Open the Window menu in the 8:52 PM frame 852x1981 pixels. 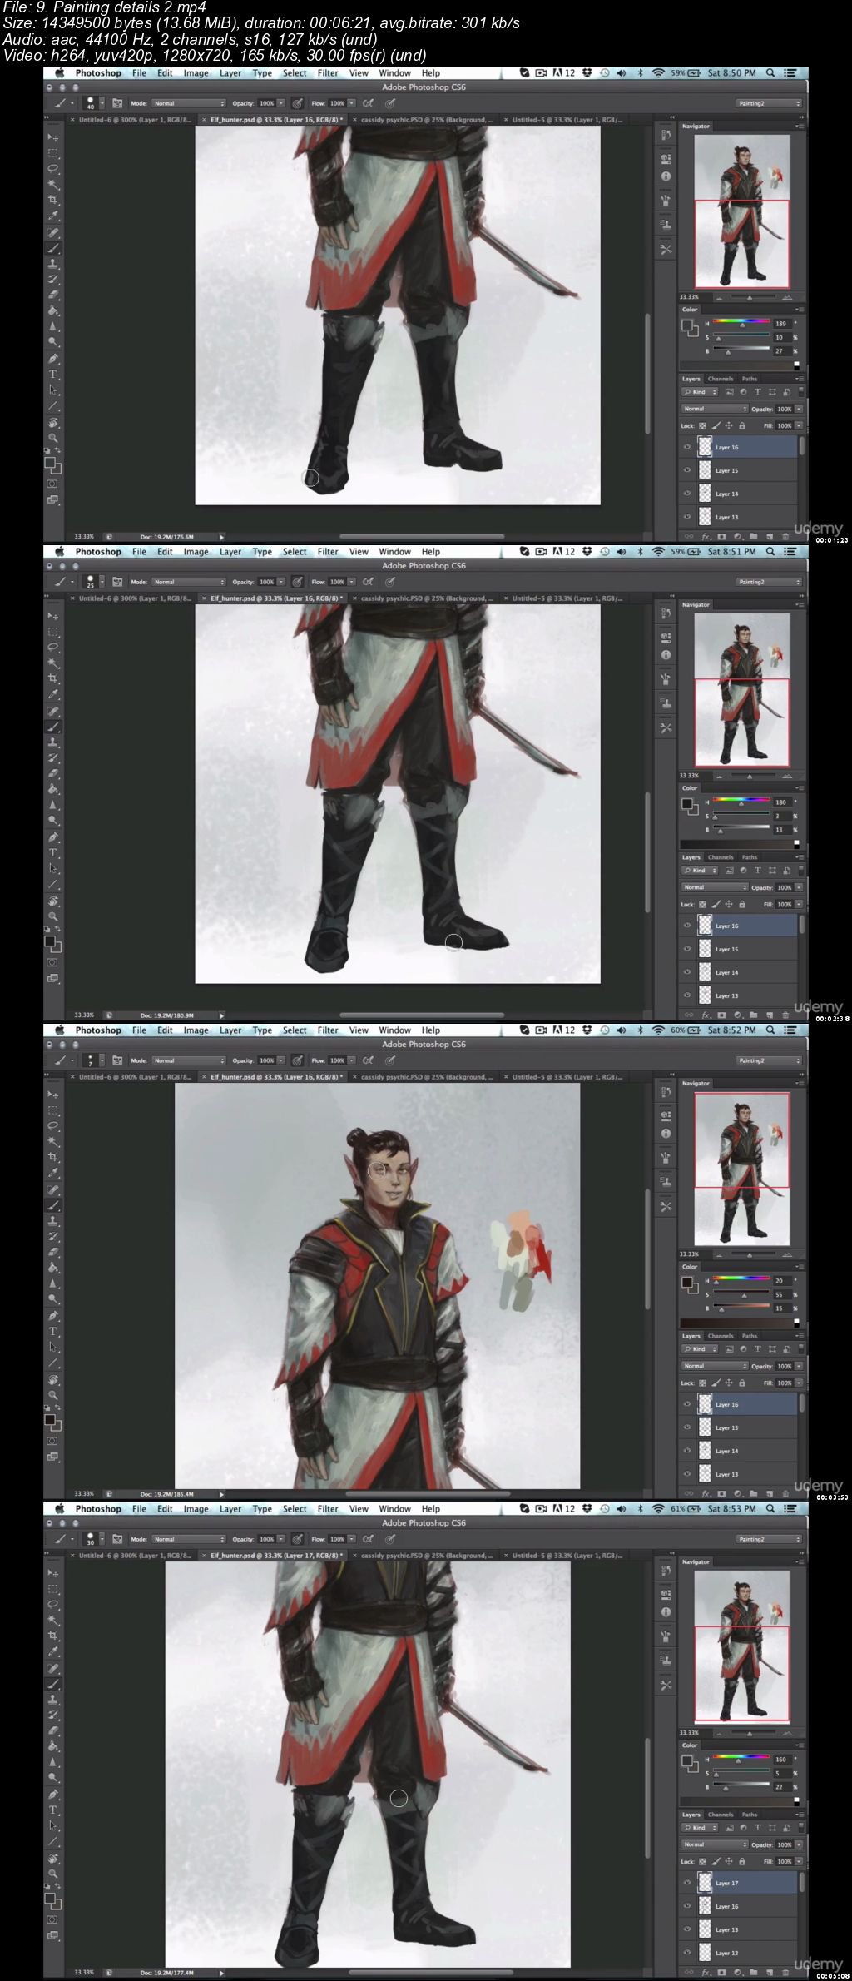coord(394,1030)
